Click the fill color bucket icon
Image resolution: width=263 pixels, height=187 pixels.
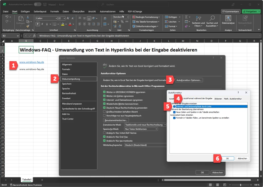click(63, 24)
